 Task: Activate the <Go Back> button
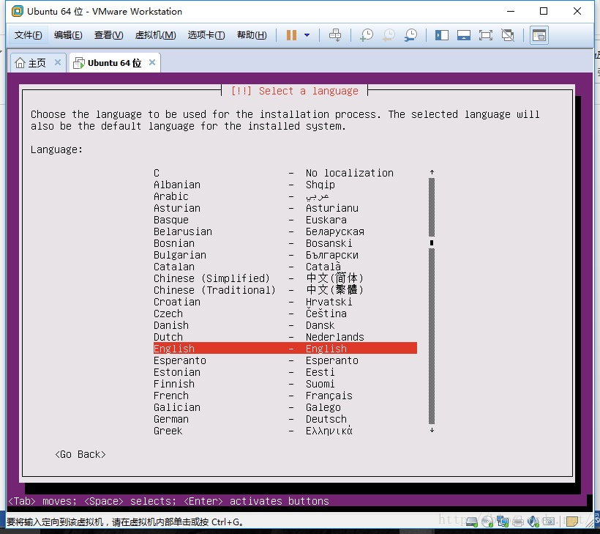click(x=80, y=454)
